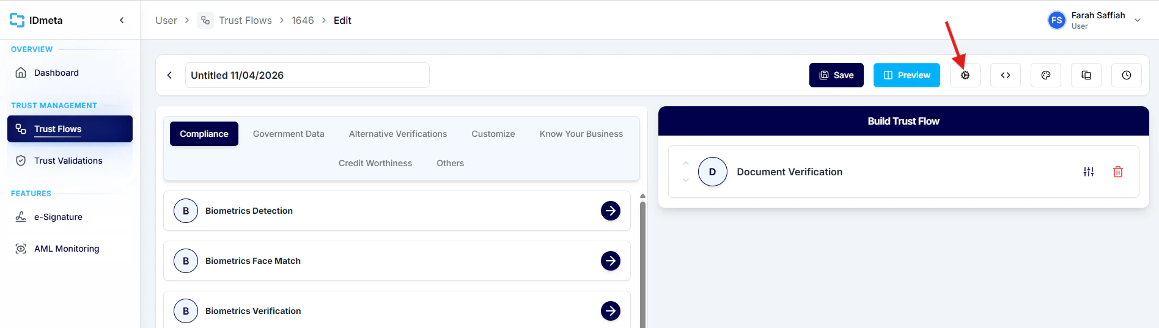
Task: Select the Compliance tab
Action: [204, 134]
